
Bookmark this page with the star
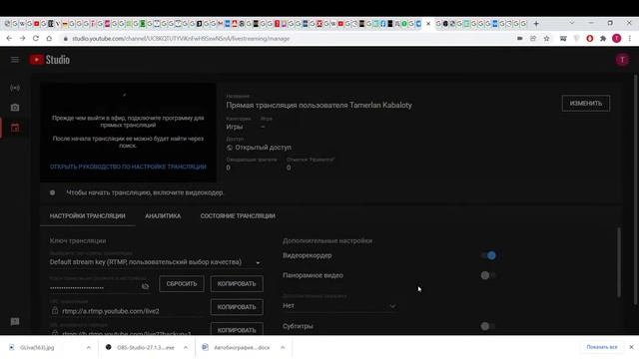coord(546,38)
